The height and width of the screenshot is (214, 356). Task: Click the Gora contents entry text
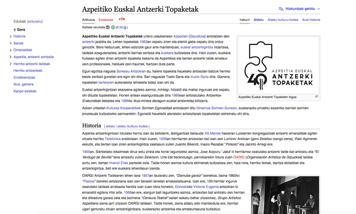point(21,30)
